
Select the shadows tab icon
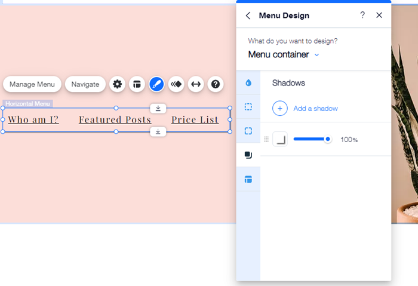[248, 155]
